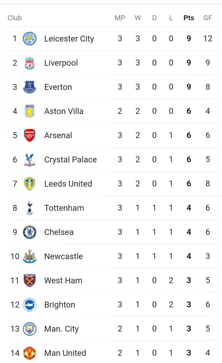Click the Tottenham club crest

[x=30, y=208]
